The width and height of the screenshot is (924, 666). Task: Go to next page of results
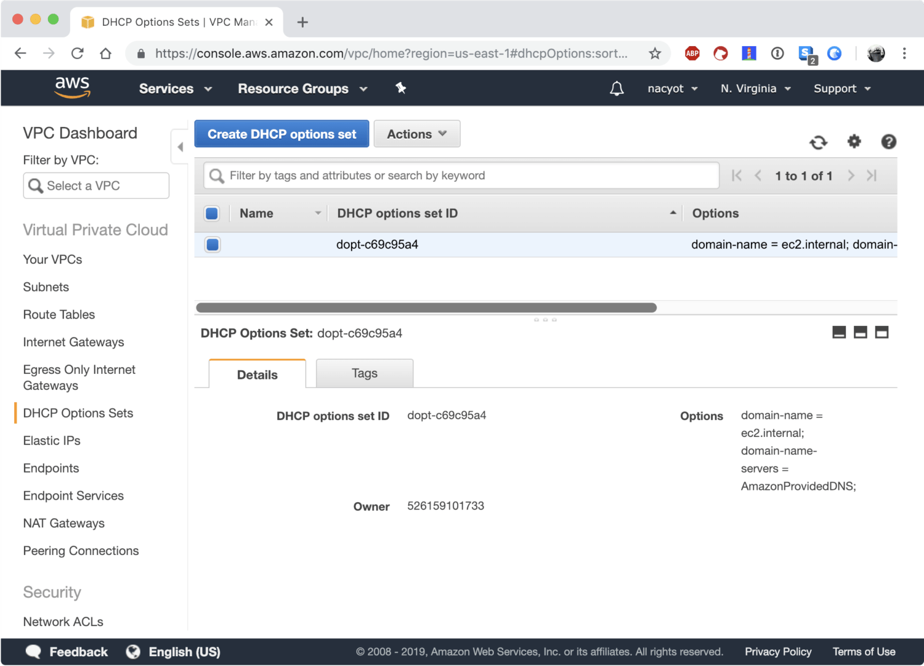pyautogui.click(x=851, y=176)
